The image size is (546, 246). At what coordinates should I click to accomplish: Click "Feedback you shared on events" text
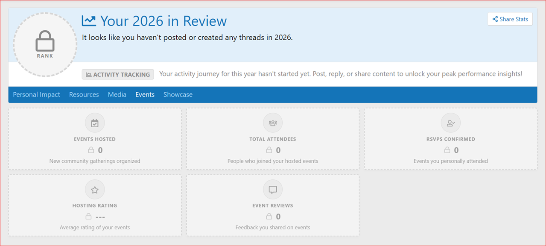pyautogui.click(x=273, y=227)
